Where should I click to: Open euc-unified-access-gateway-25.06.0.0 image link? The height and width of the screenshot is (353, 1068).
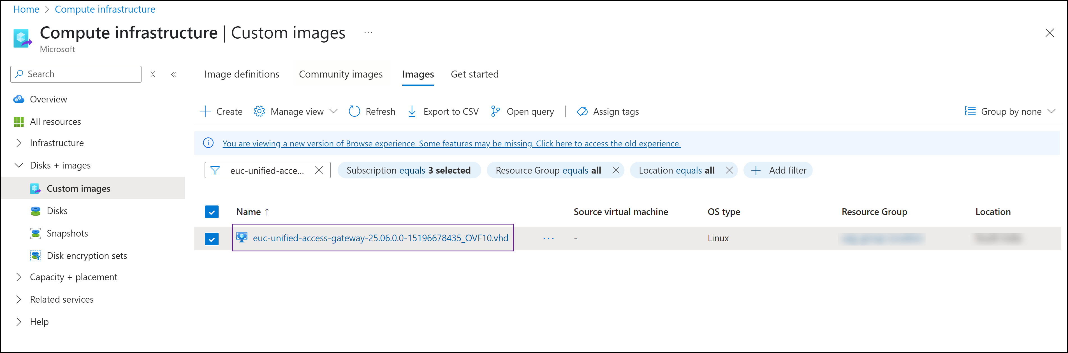pyautogui.click(x=380, y=238)
